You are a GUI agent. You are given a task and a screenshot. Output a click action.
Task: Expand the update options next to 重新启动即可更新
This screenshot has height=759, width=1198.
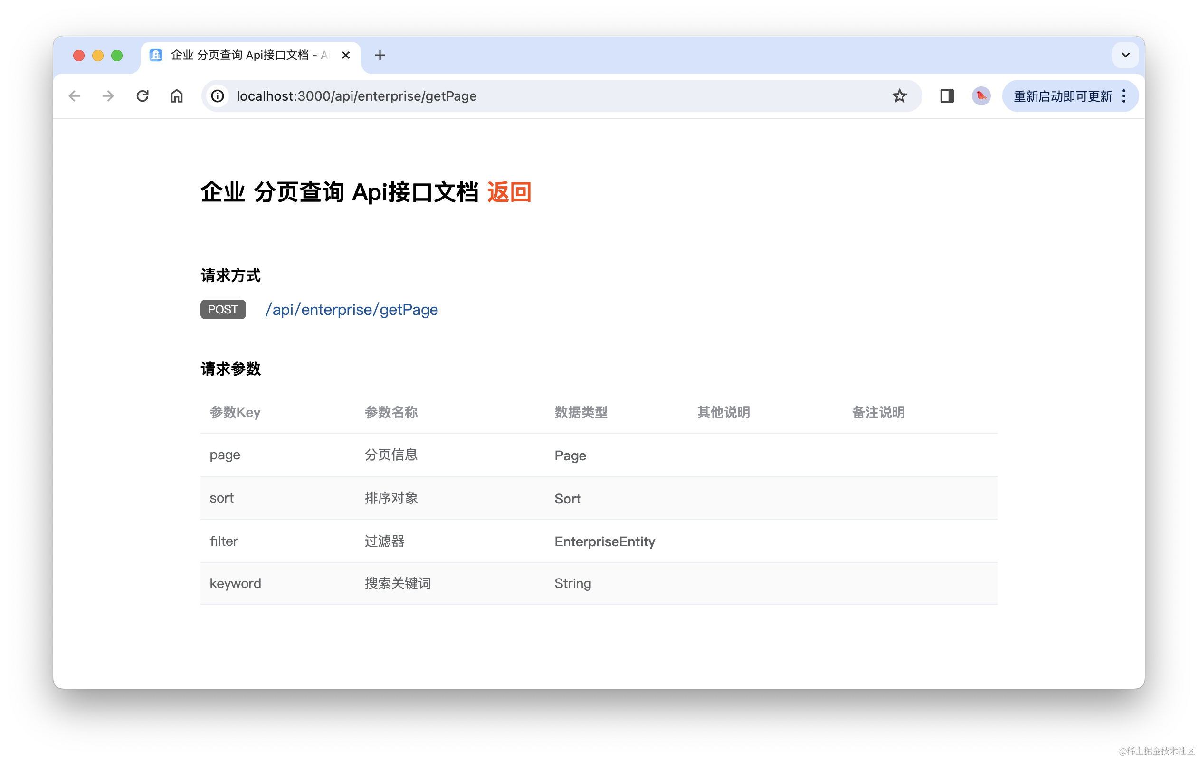pos(1123,96)
